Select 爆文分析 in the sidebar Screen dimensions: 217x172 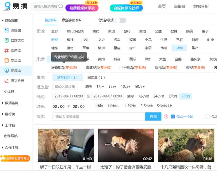pos(17,81)
